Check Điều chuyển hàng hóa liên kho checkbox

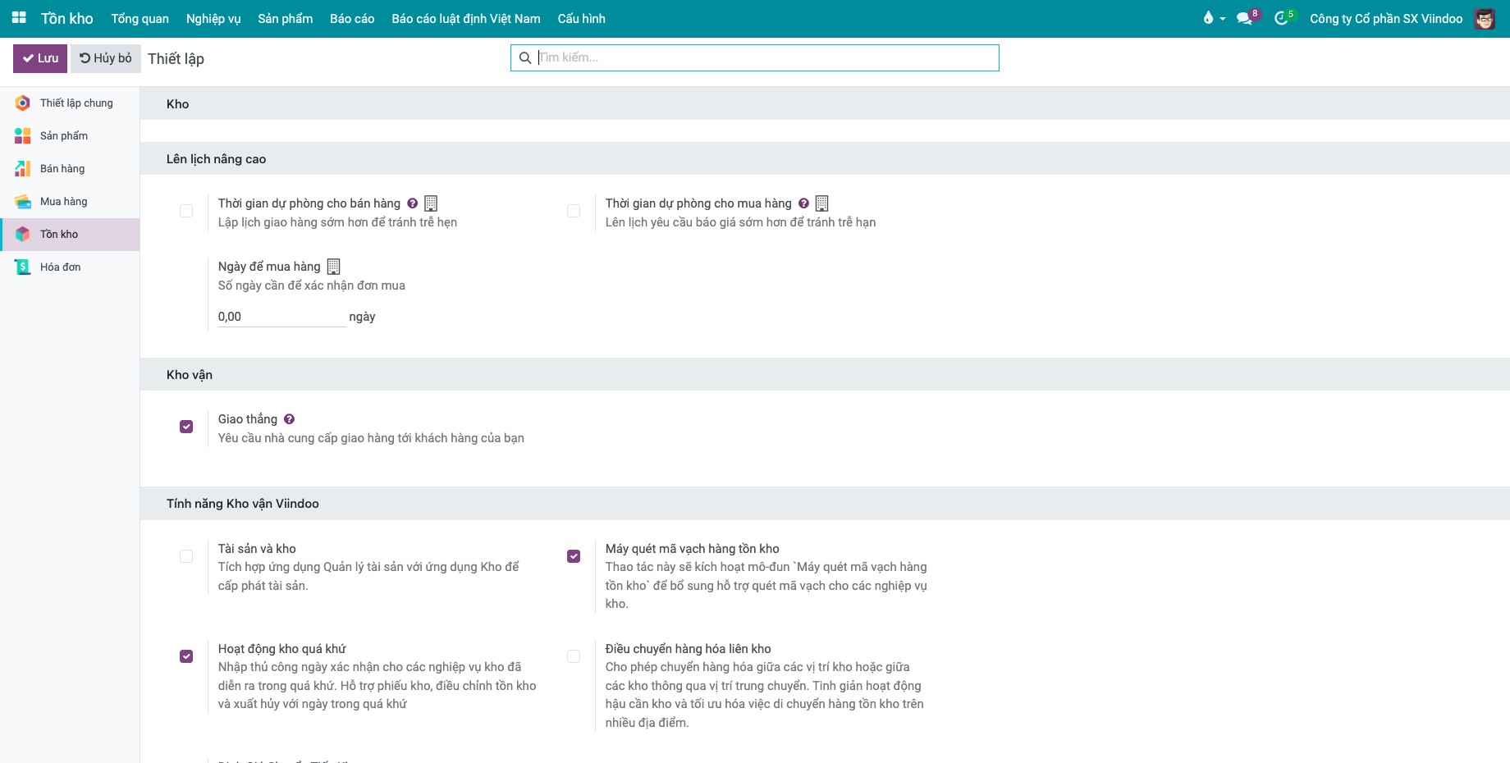click(x=574, y=656)
